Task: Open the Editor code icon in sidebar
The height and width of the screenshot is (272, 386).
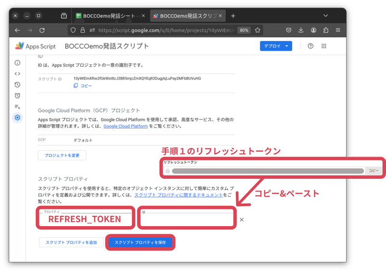Action: (17, 74)
